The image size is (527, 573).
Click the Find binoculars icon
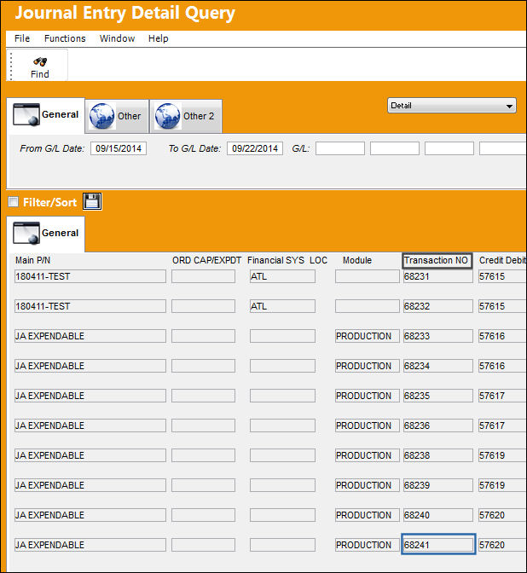click(40, 61)
